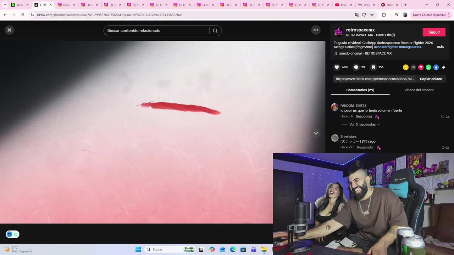Open retrospacemx profile avatar
This screenshot has height=255, width=454.
tap(338, 32)
